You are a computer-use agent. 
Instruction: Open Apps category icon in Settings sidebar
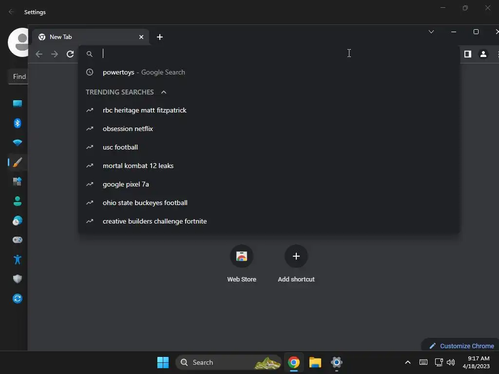click(18, 182)
